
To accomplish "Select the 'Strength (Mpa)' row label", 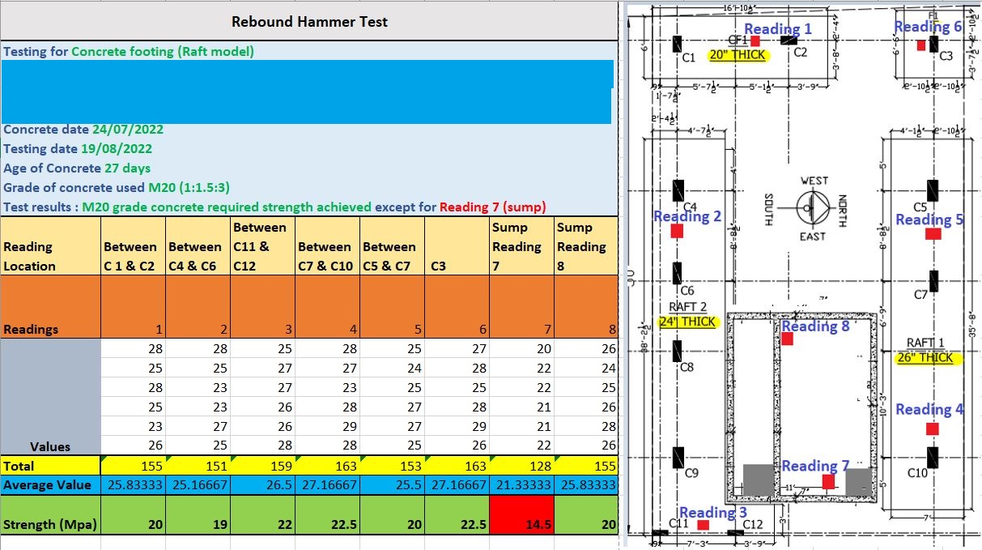I will click(x=50, y=524).
